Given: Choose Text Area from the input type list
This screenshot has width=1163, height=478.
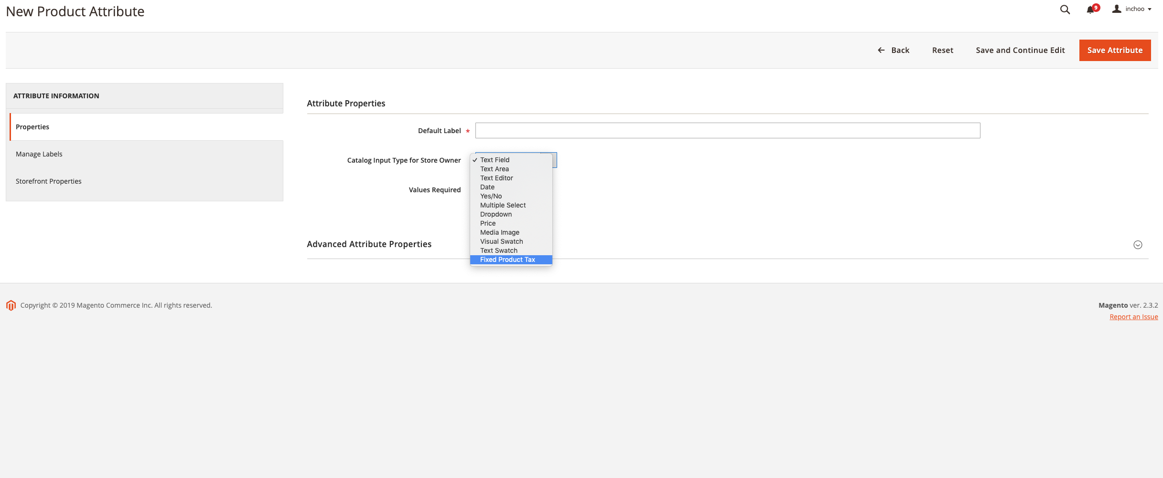Looking at the screenshot, I should (511, 169).
